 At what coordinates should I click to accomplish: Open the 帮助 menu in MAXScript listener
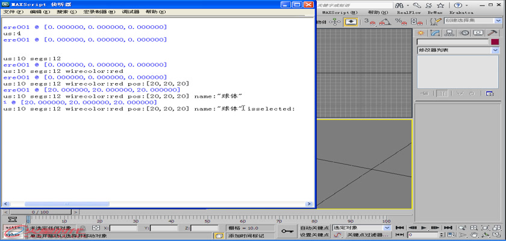[156, 11]
